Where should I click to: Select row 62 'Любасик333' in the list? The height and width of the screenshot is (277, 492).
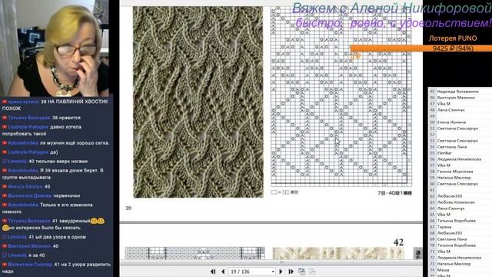450,196
